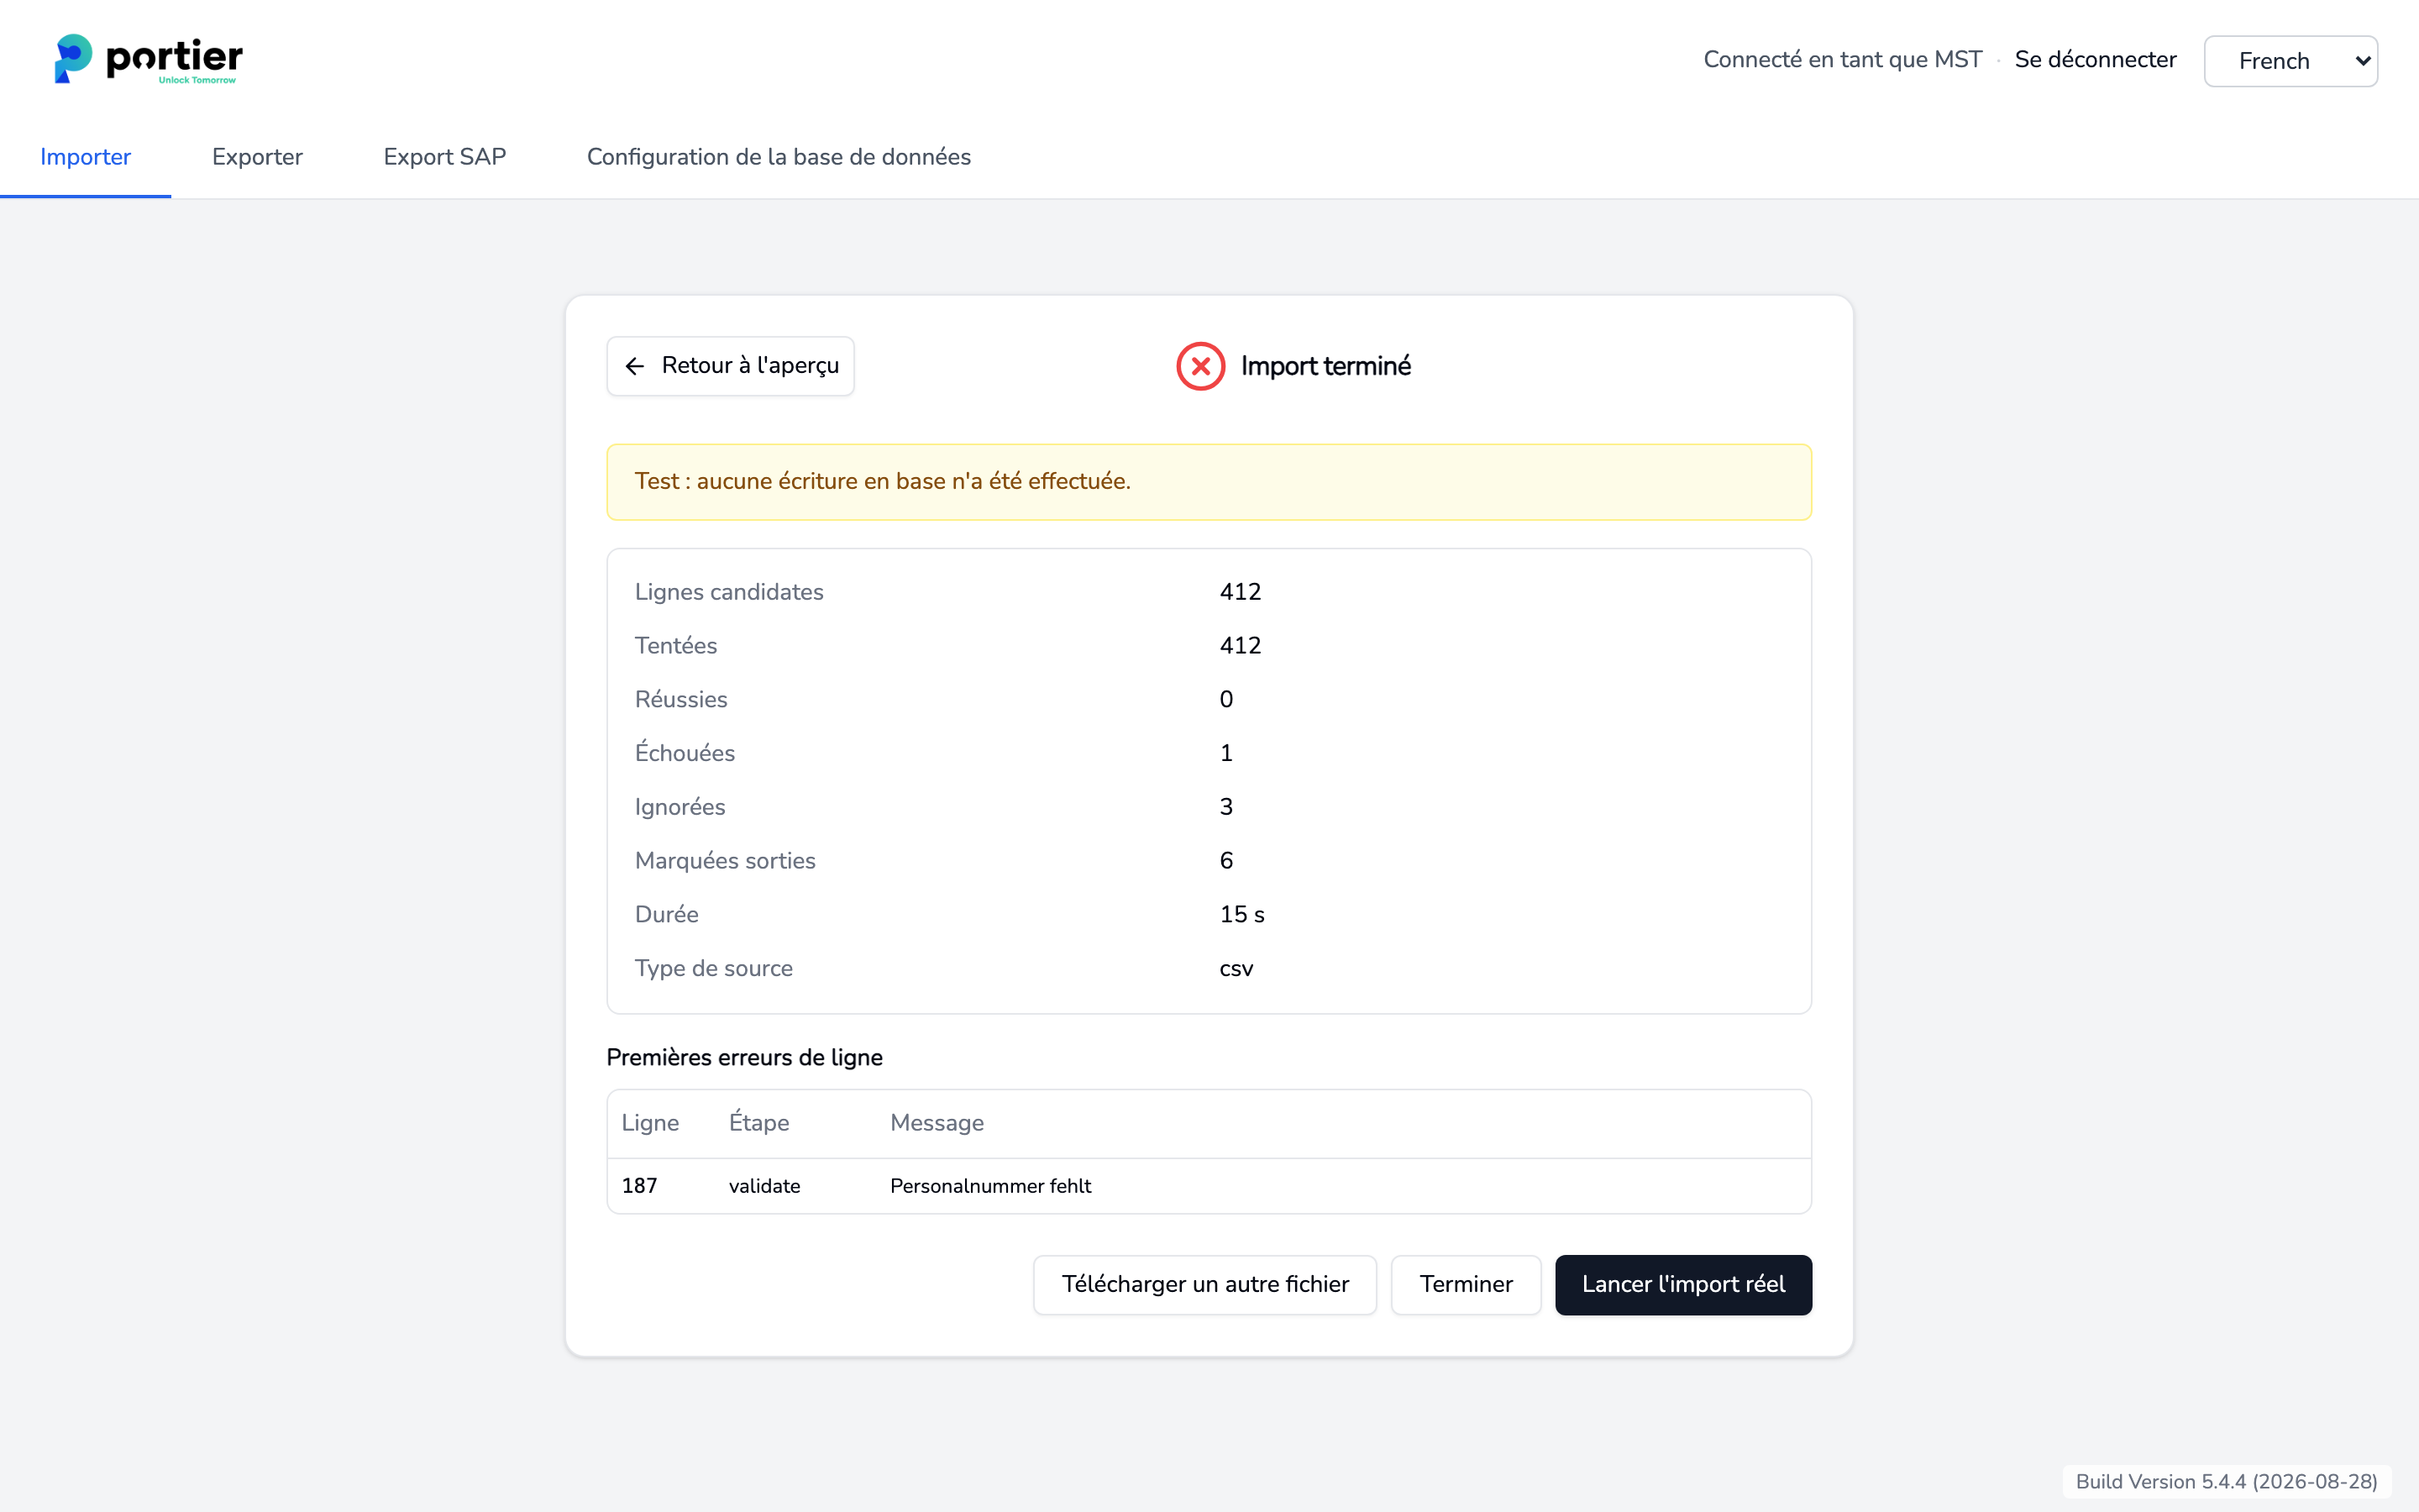Screen dimensions: 2419x1512
Task: Click the Tentées label
Action: 675,646
